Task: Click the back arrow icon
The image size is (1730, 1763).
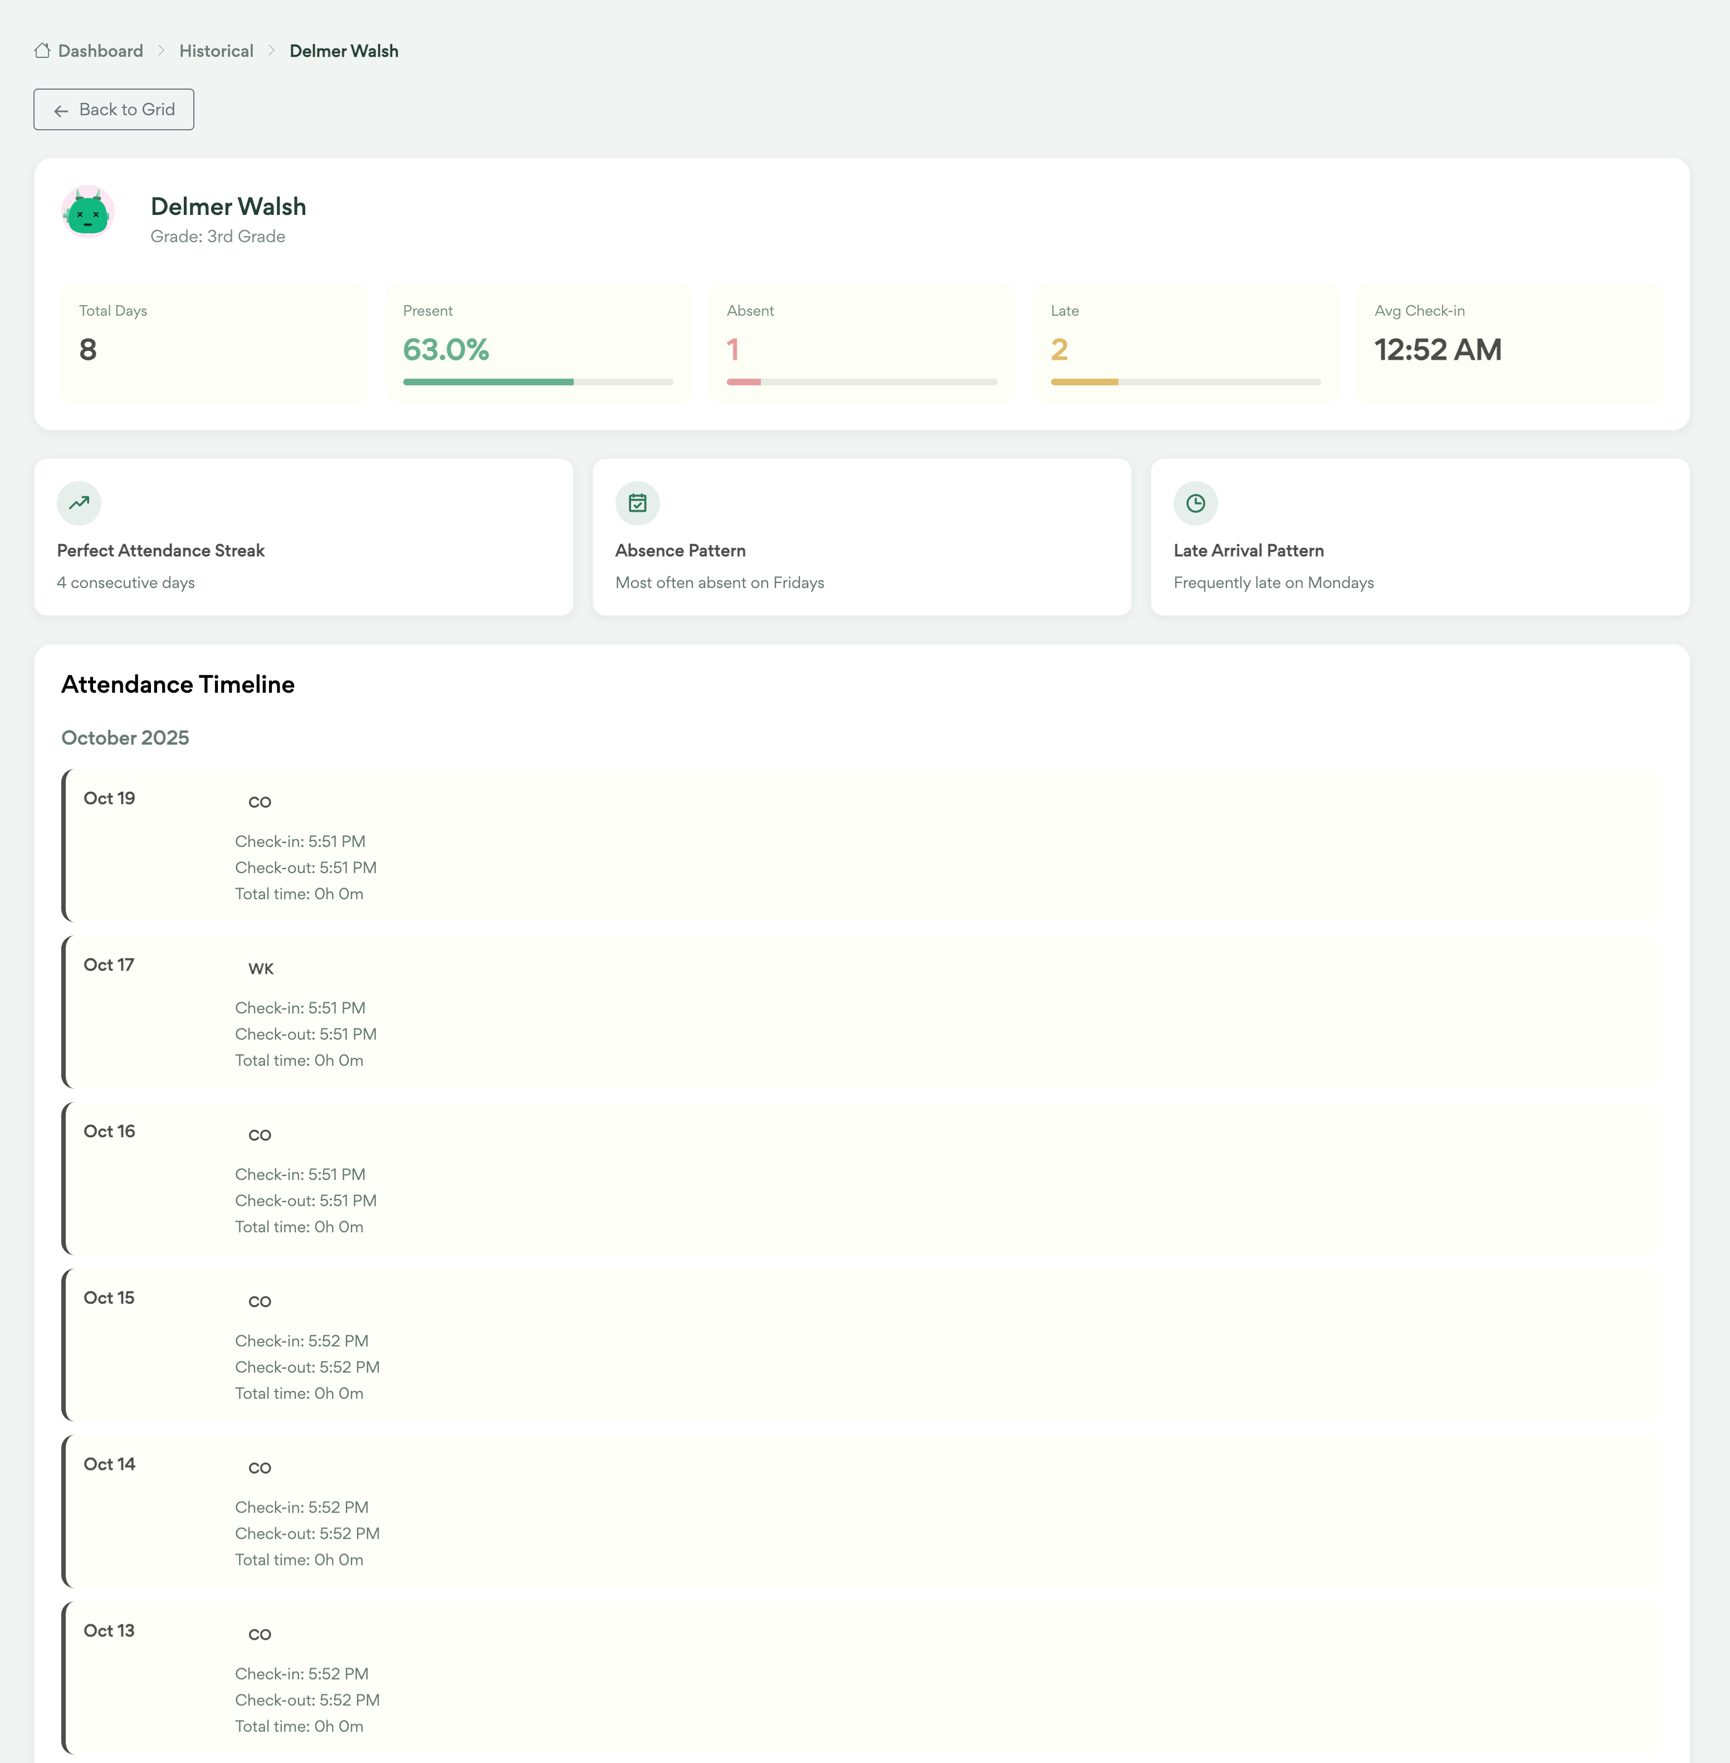Action: [61, 111]
